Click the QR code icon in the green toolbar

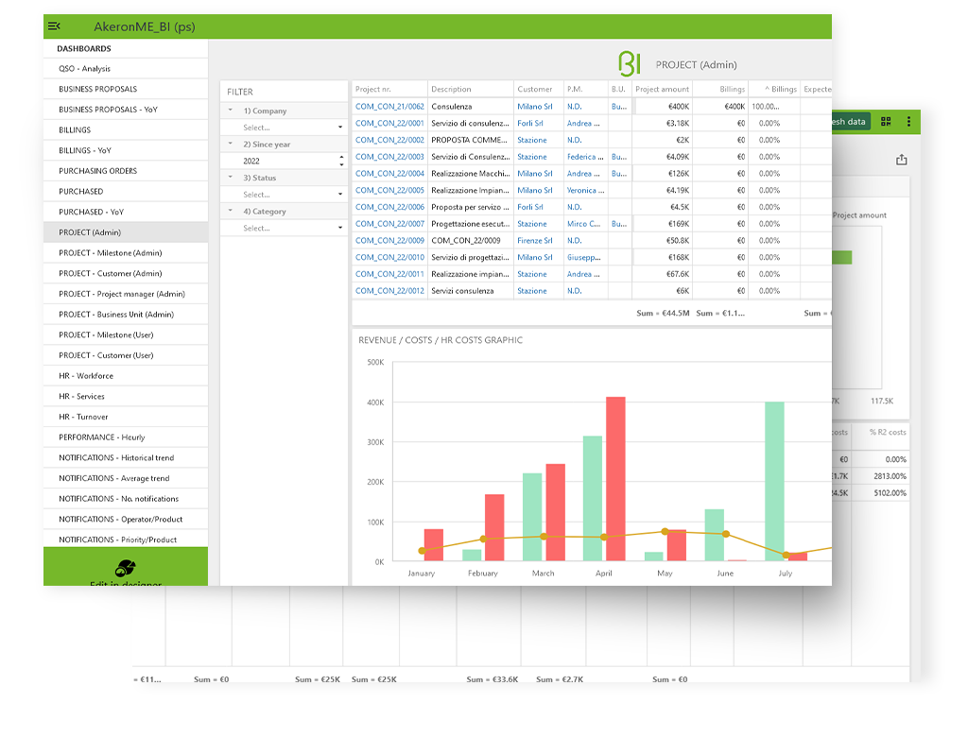click(886, 121)
